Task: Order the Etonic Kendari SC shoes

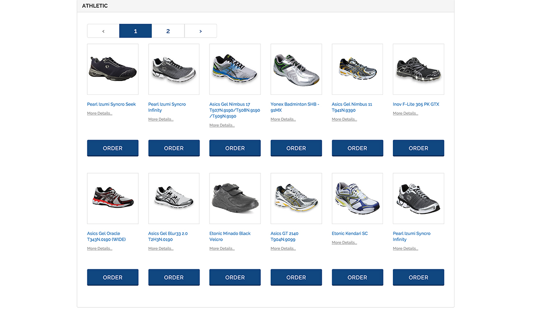Action: 357,277
